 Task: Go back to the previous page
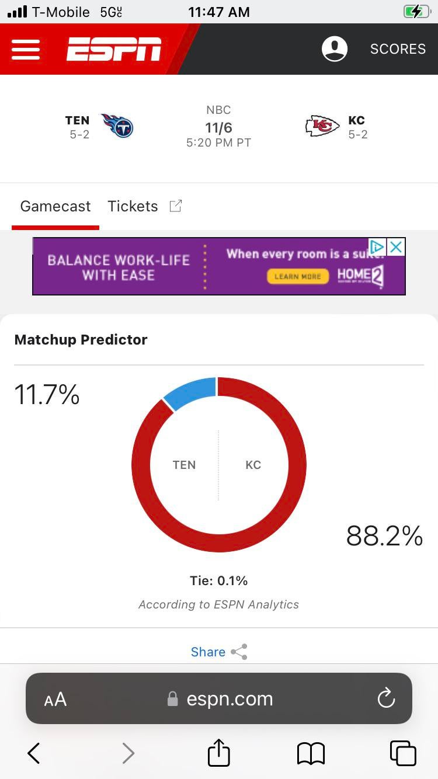[34, 753]
